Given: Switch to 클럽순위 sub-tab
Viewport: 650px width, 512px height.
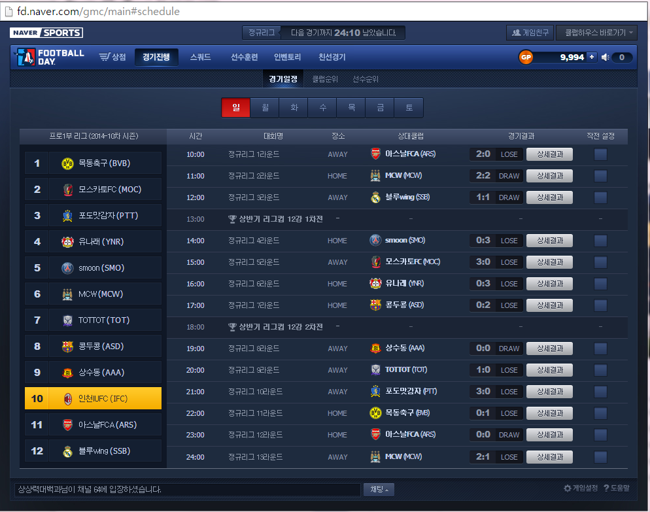Looking at the screenshot, I should pyautogui.click(x=325, y=78).
